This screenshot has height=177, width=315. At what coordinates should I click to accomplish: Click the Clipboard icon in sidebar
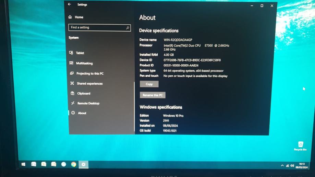pyautogui.click(x=73, y=93)
